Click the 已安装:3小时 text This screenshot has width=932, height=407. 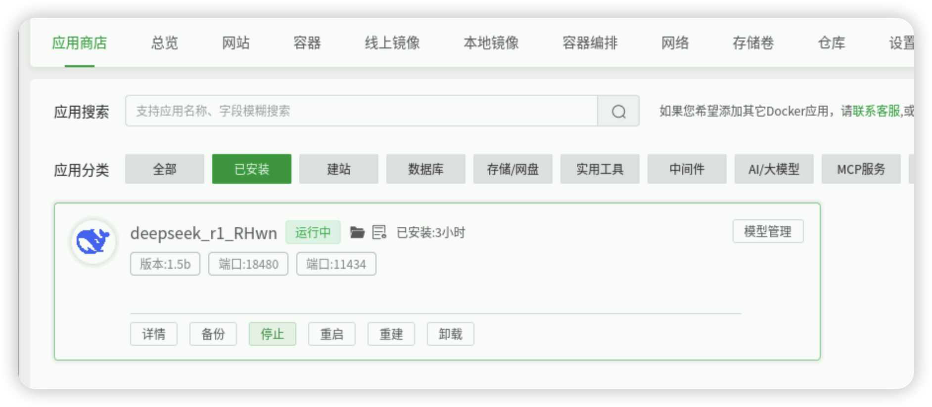[431, 233]
